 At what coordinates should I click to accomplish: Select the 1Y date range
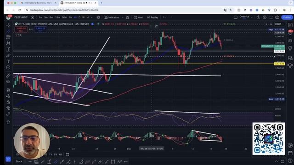pyautogui.click(x=51, y=154)
